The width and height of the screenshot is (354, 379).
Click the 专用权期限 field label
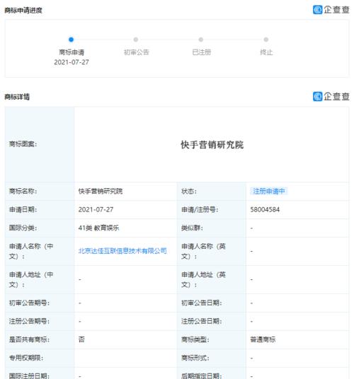point(26,358)
